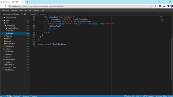173x97 pixels.
Task: Bookmark this page with star icon
Action: click(155, 6)
